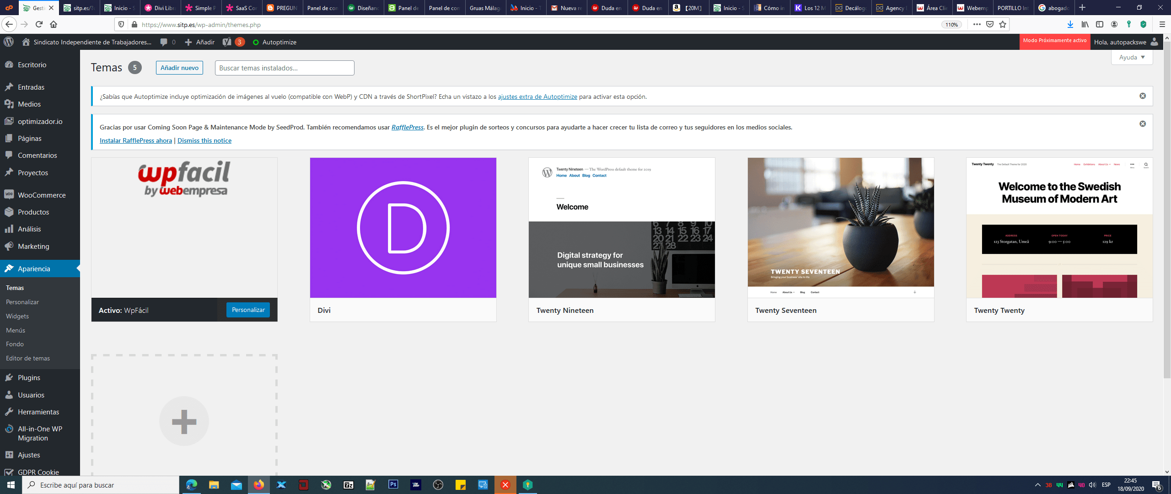Image resolution: width=1171 pixels, height=494 pixels.
Task: Open Proyectos in the sidebar
Action: 40,172
